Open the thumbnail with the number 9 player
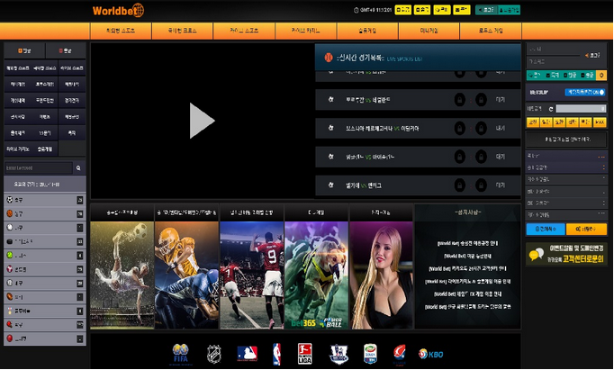The image size is (614, 370). (x=252, y=275)
